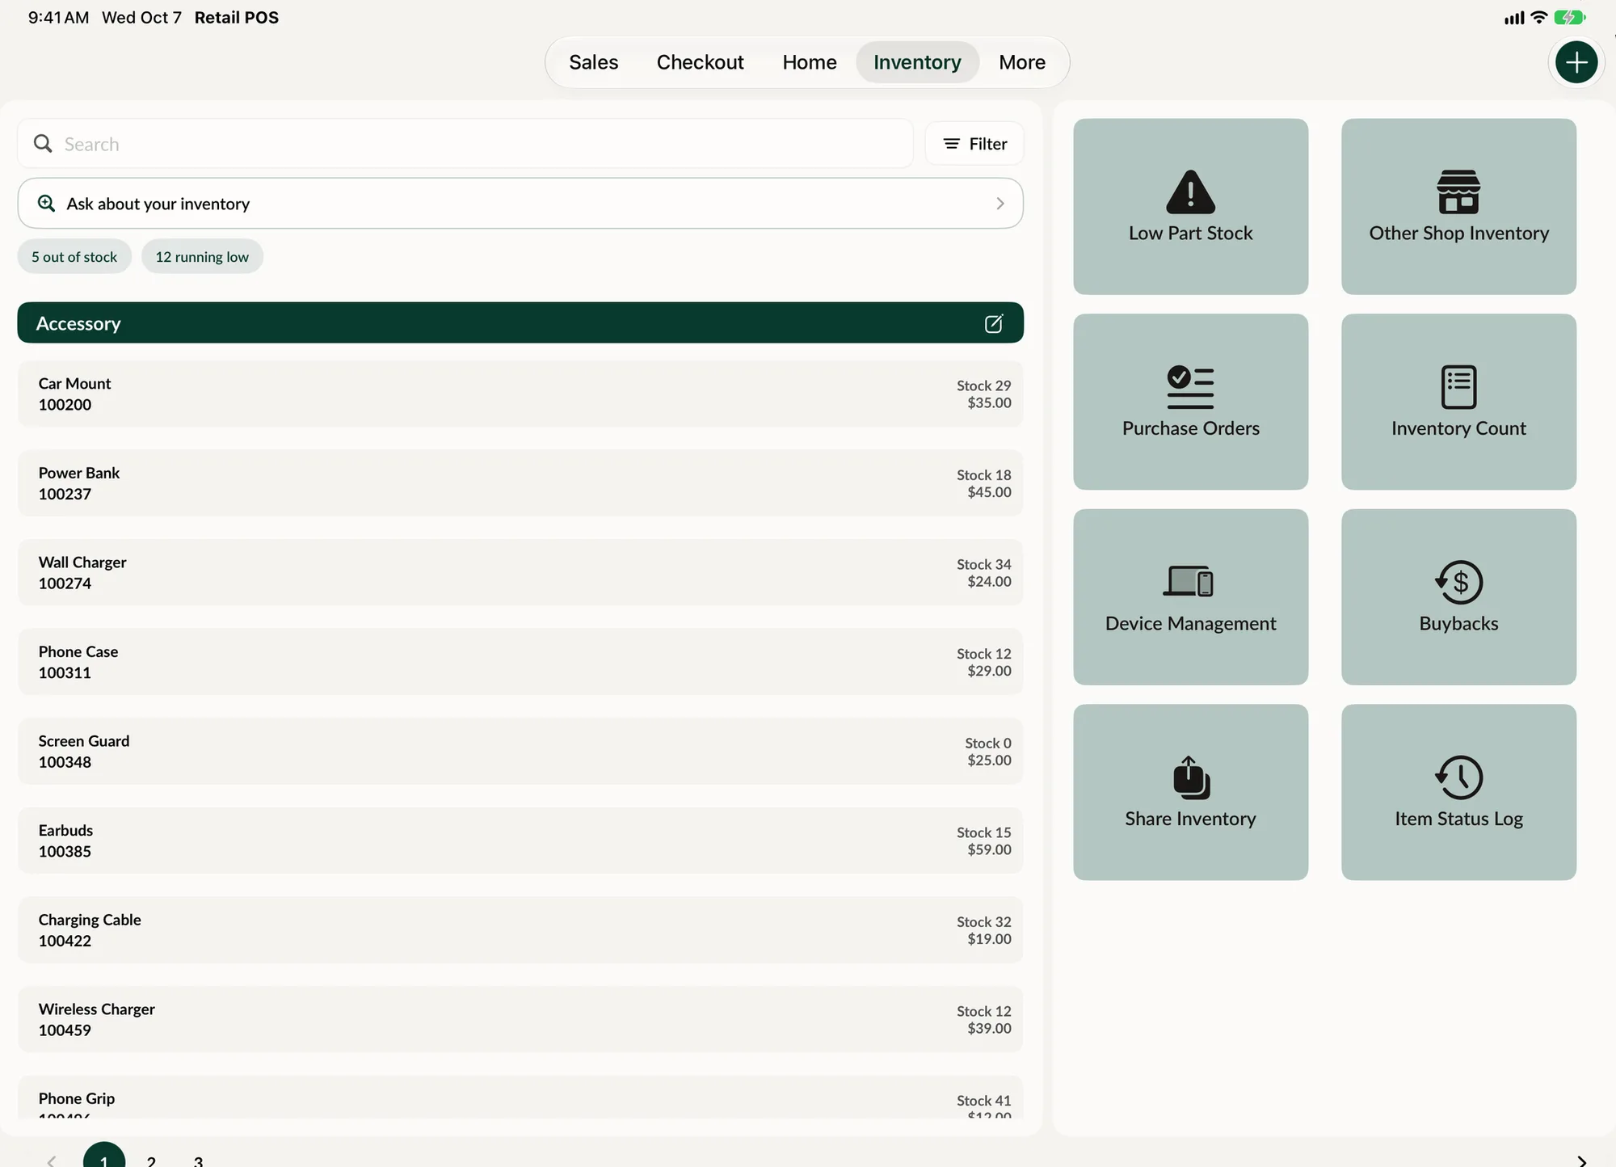Screen dimensions: 1616x1167
Task: Open Purchase Orders checklist tile
Action: point(1190,402)
